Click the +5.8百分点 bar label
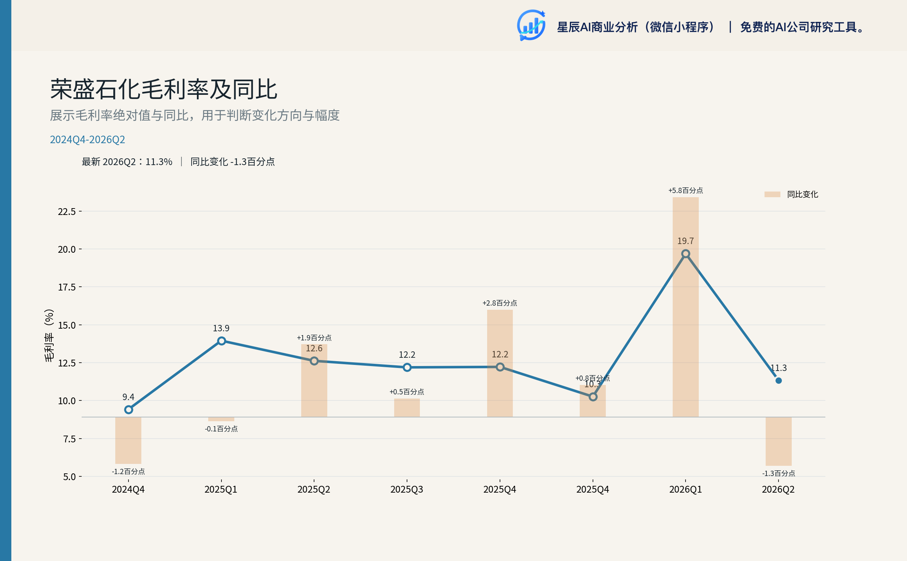This screenshot has height=561, width=907. click(x=686, y=190)
